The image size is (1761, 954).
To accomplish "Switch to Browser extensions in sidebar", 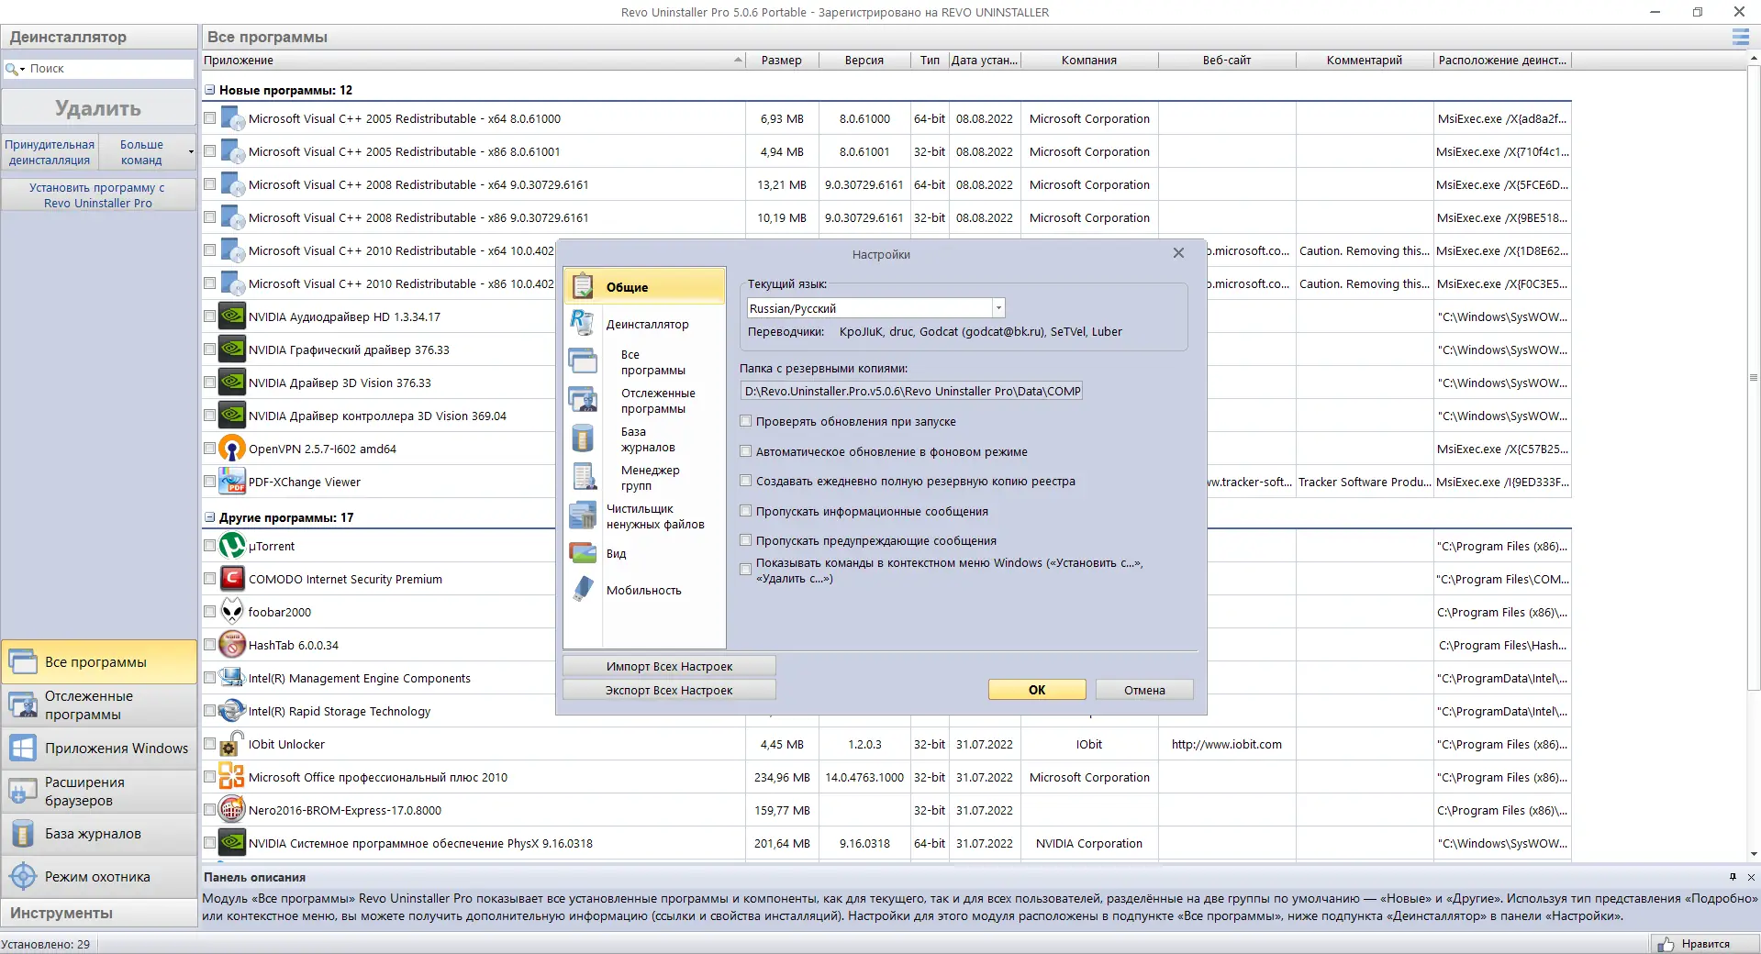I will point(99,791).
